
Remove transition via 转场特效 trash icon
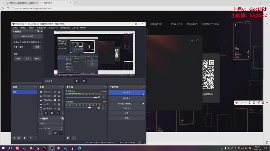point(55,133)
